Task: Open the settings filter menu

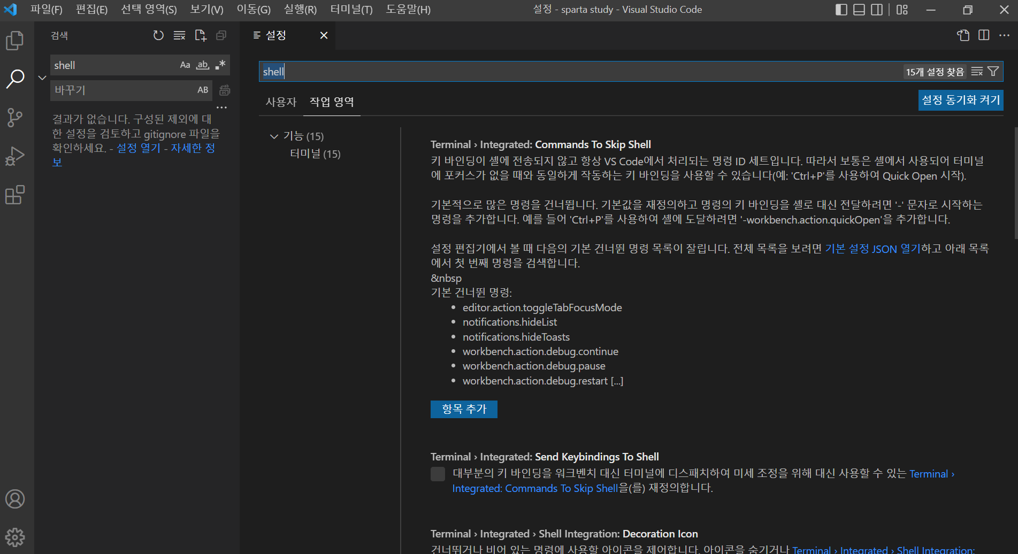Action: [x=993, y=72]
